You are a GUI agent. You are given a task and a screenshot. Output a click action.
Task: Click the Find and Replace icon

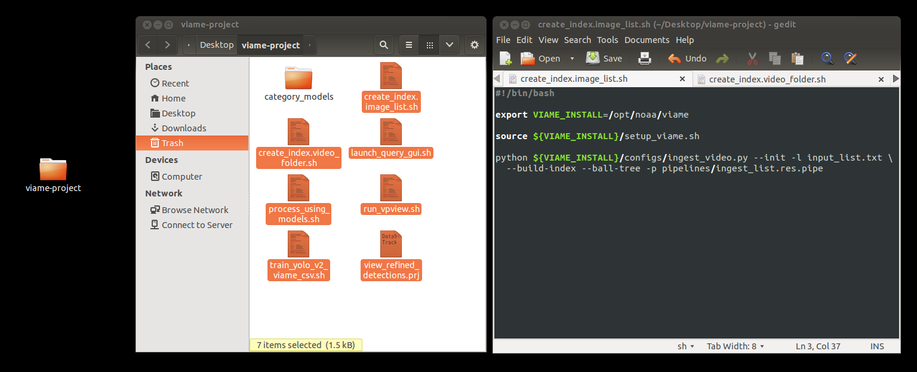tap(850, 58)
